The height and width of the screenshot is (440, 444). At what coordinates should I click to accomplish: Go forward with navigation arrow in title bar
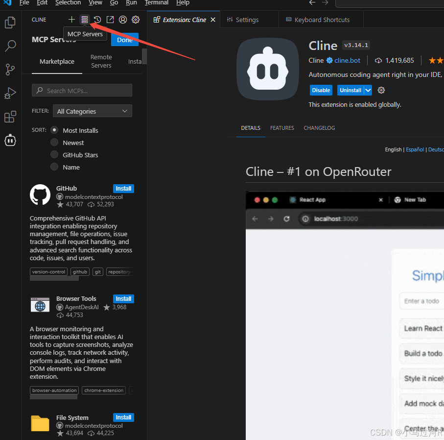(325, 3)
